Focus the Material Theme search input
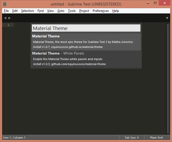The width and height of the screenshot is (172, 142). pos(86,28)
